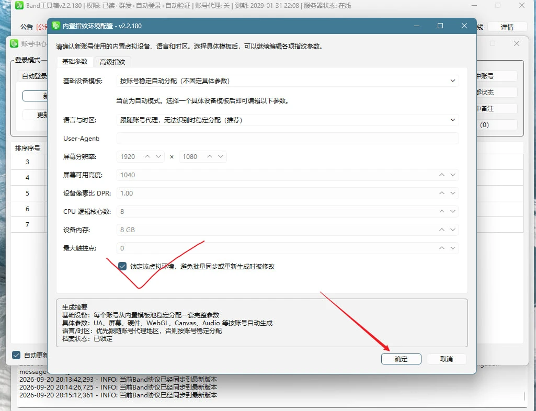Decrease screen height 1080 with down arrow

click(221, 156)
